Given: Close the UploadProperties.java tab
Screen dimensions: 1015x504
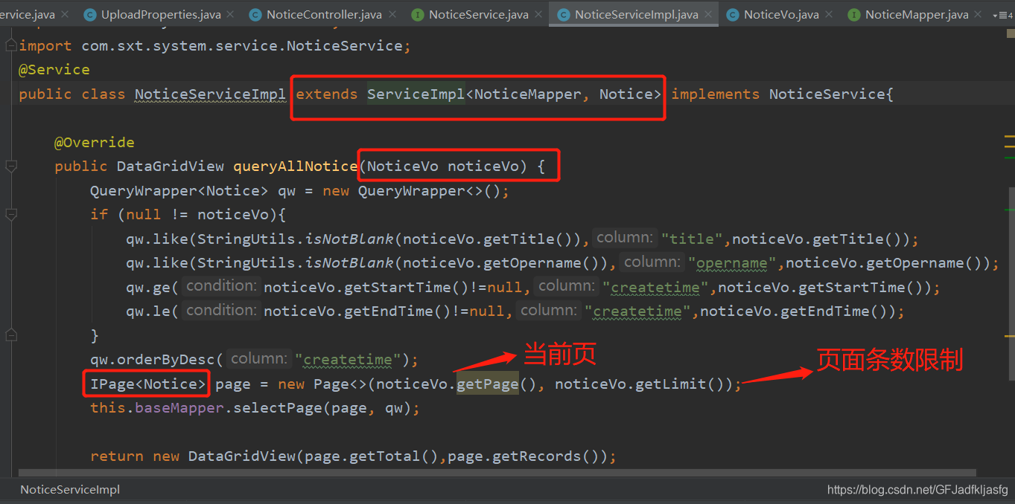Looking at the screenshot, I should 229,14.
